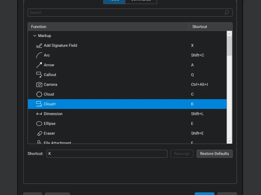Click the Shortcut column header

click(x=210, y=27)
